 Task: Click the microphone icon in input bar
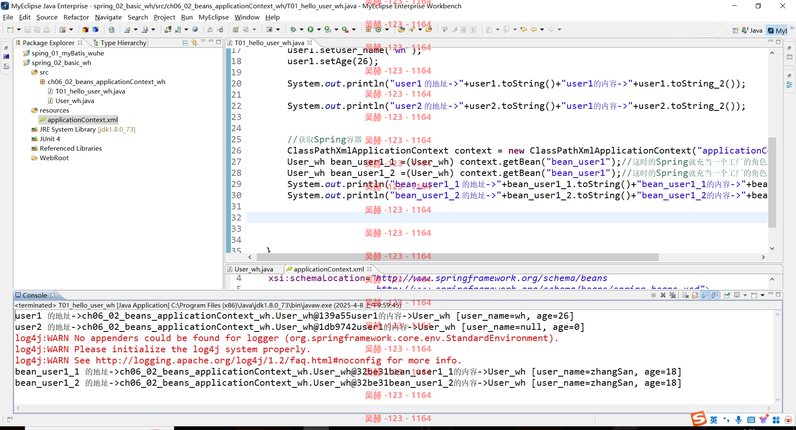click(x=738, y=420)
